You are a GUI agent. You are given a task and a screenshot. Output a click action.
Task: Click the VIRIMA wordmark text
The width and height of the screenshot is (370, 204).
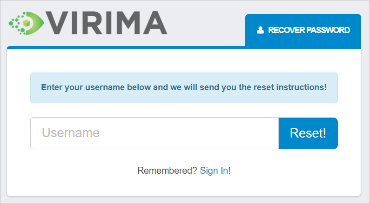(x=107, y=22)
